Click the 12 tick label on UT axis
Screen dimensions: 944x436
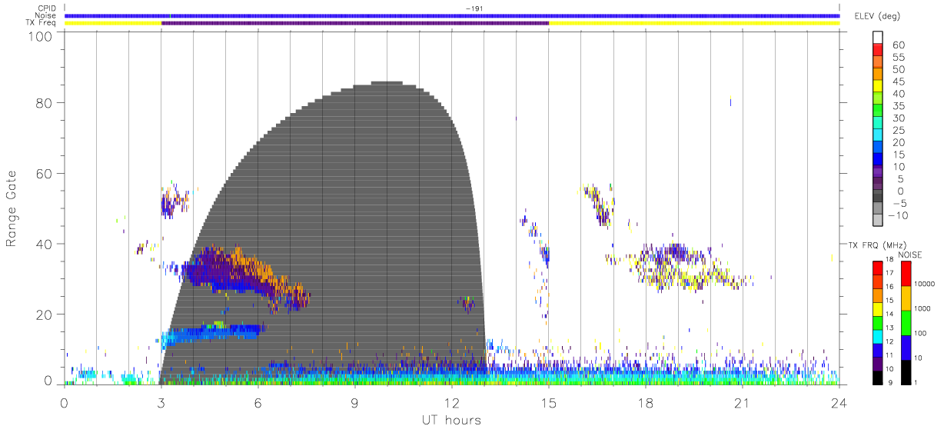452,402
